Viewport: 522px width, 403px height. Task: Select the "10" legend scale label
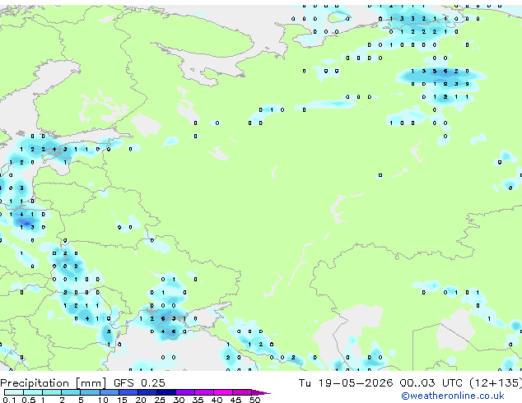(x=103, y=400)
